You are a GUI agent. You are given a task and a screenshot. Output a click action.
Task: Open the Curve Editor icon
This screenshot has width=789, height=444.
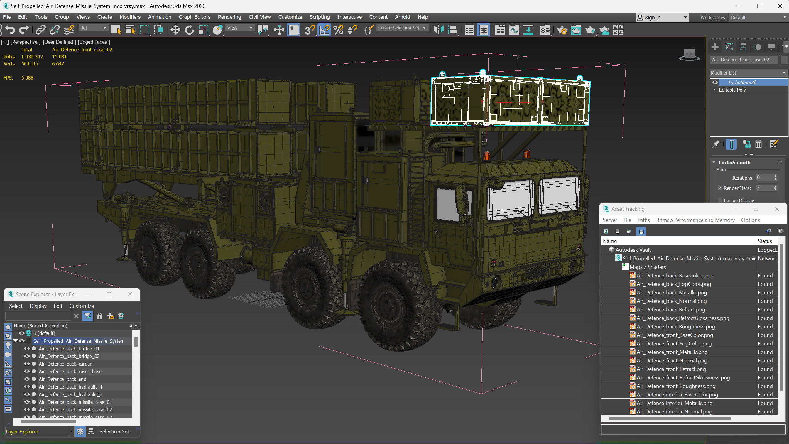point(514,30)
